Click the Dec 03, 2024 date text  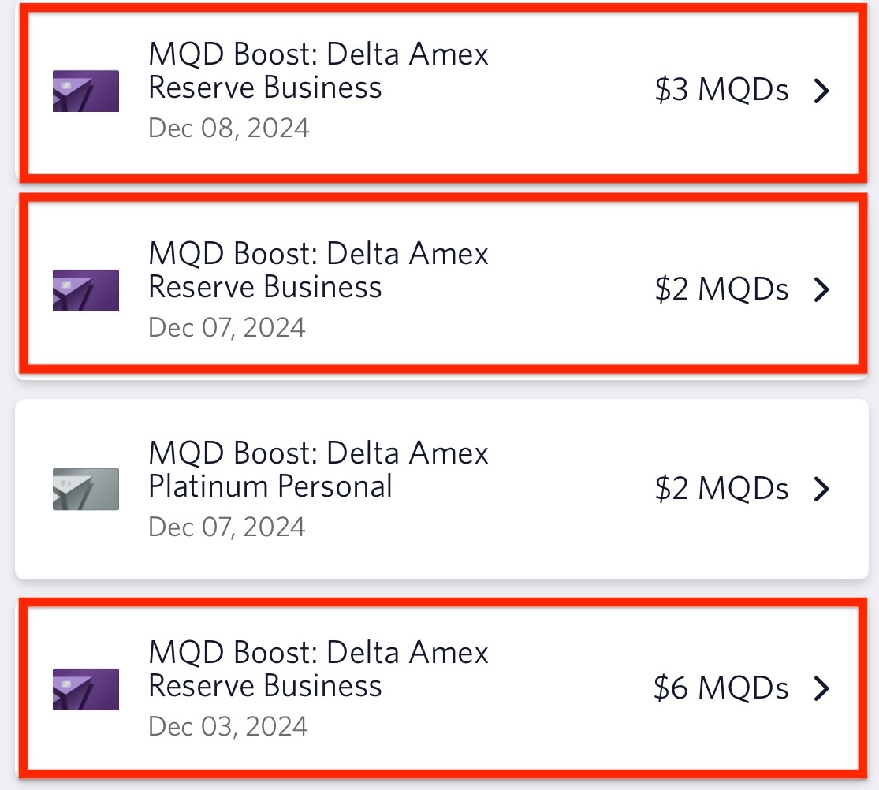coord(227,725)
